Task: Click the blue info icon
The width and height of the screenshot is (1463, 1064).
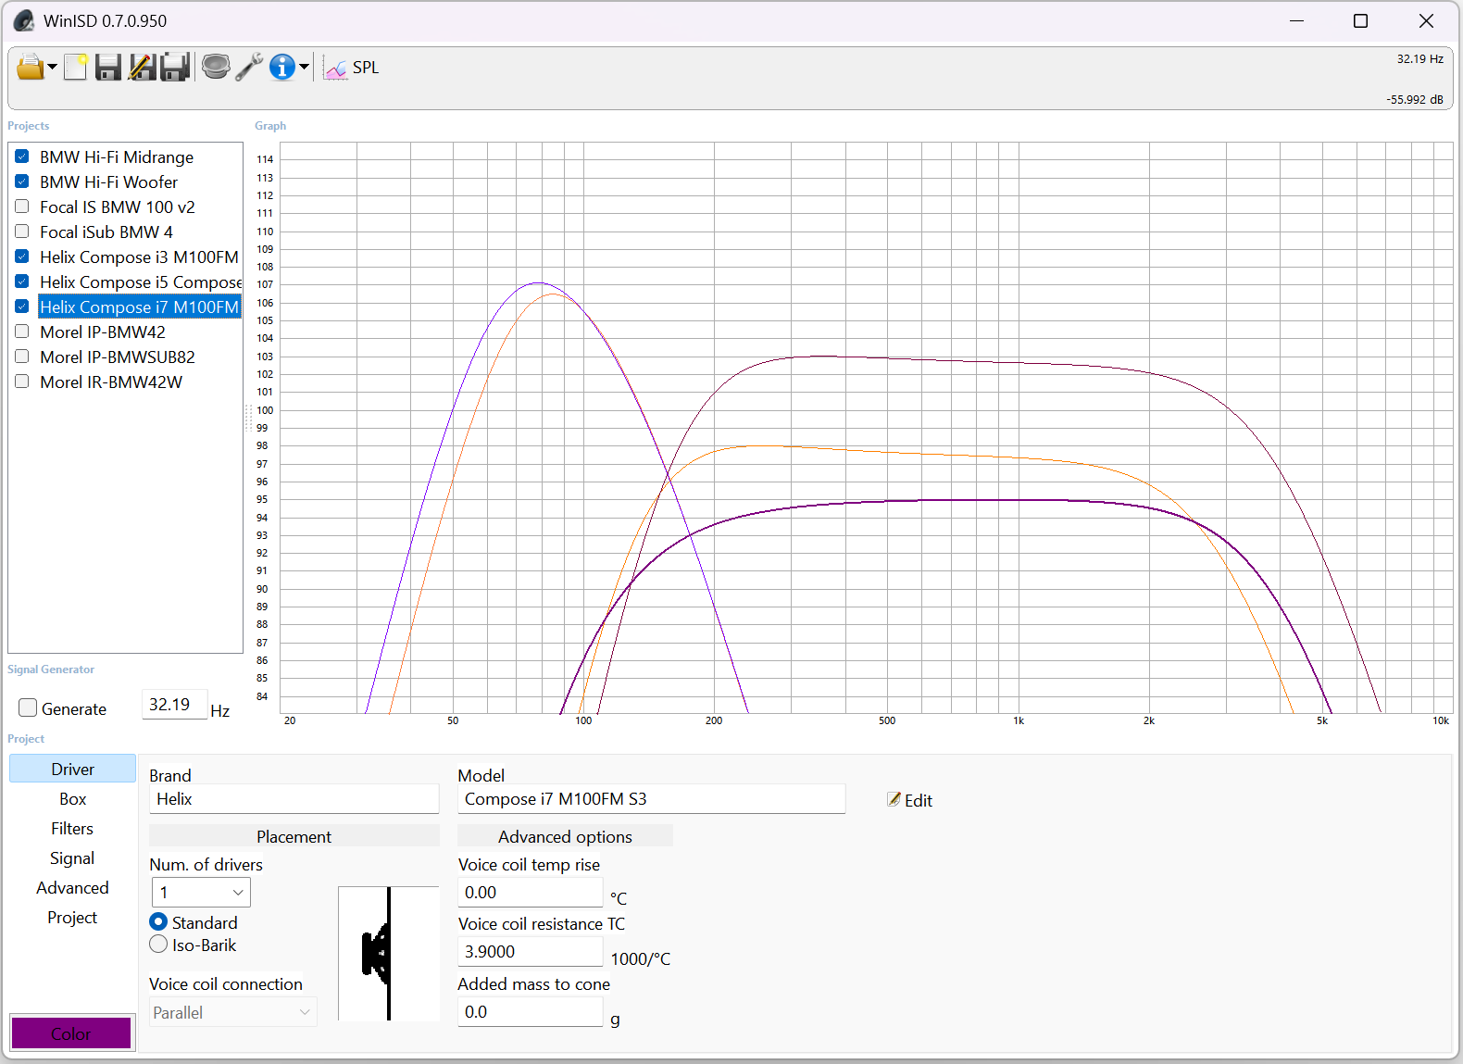Action: pyautogui.click(x=282, y=68)
